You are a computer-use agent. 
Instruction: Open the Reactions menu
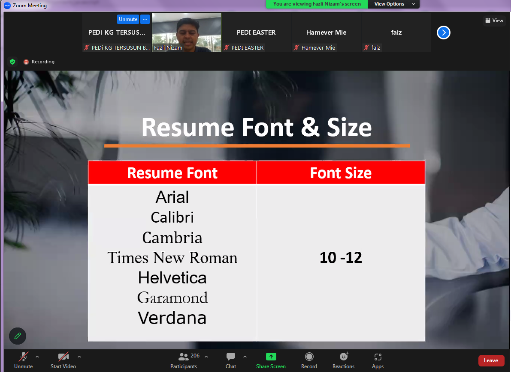pyautogui.click(x=343, y=357)
